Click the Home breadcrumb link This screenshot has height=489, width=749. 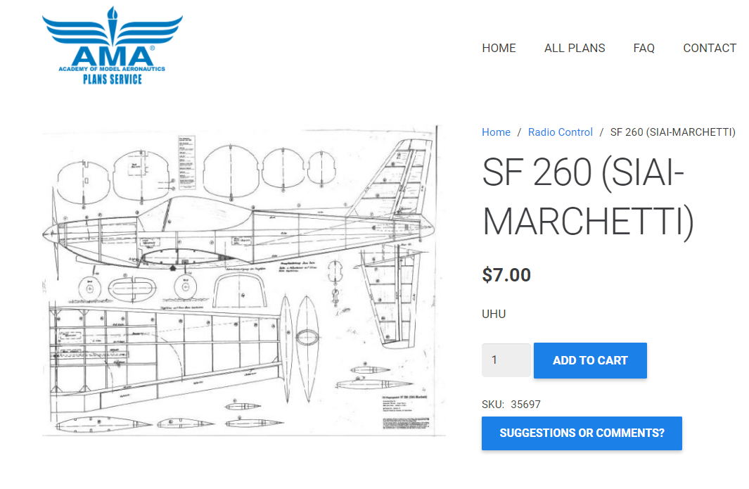pos(496,132)
